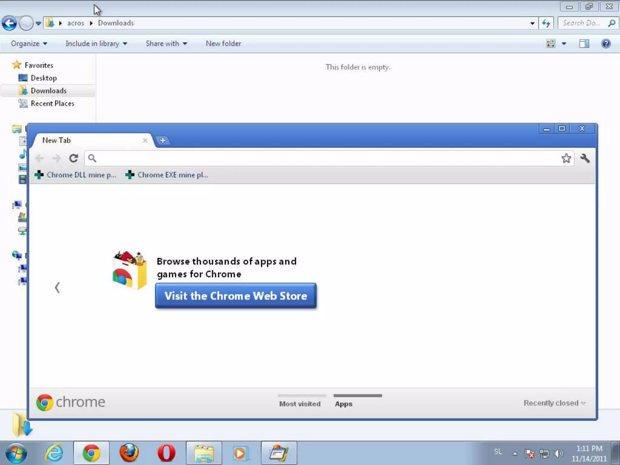
Task: Toggle the Explorer preview pane button
Action: [584, 44]
